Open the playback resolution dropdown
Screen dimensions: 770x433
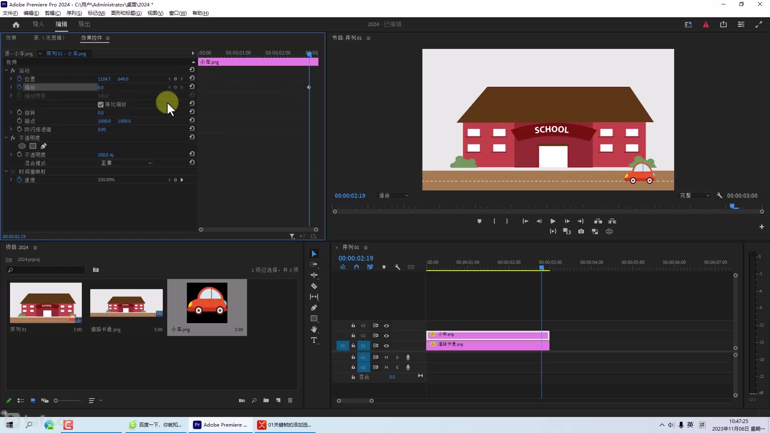coord(695,195)
